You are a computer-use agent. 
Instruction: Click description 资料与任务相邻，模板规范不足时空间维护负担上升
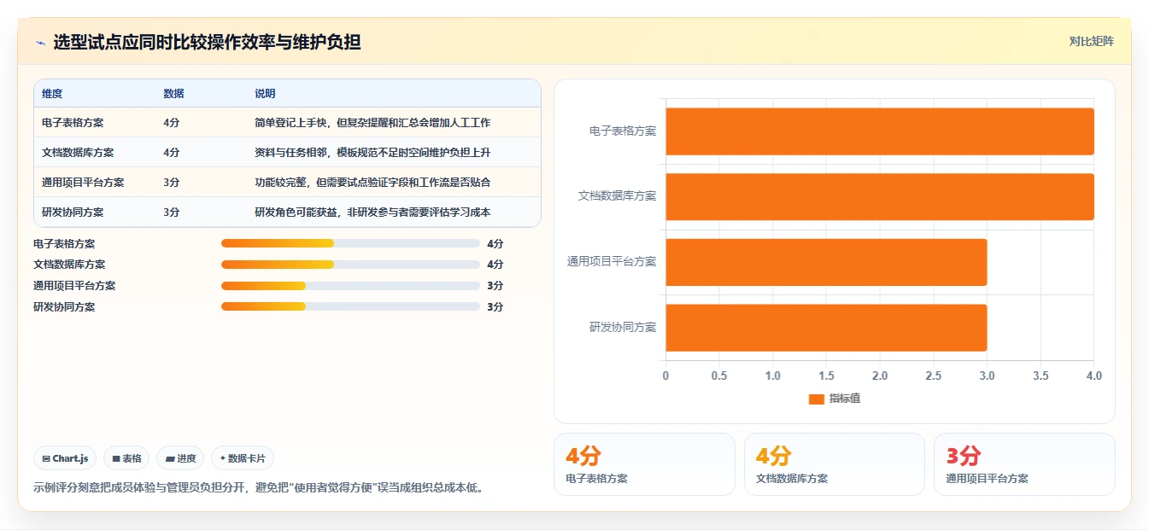(372, 153)
